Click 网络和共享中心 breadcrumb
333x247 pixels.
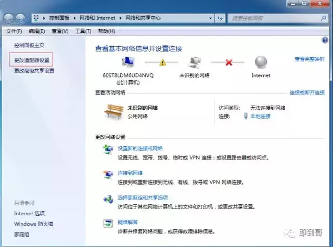tap(143, 18)
